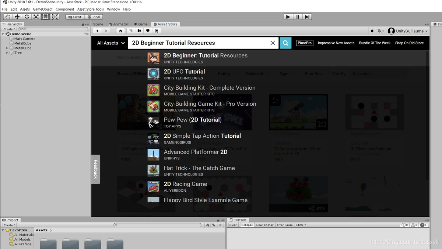Image resolution: width=442 pixels, height=249 pixels.
Task: Open My Assets downloads icon
Action: (x=139, y=31)
